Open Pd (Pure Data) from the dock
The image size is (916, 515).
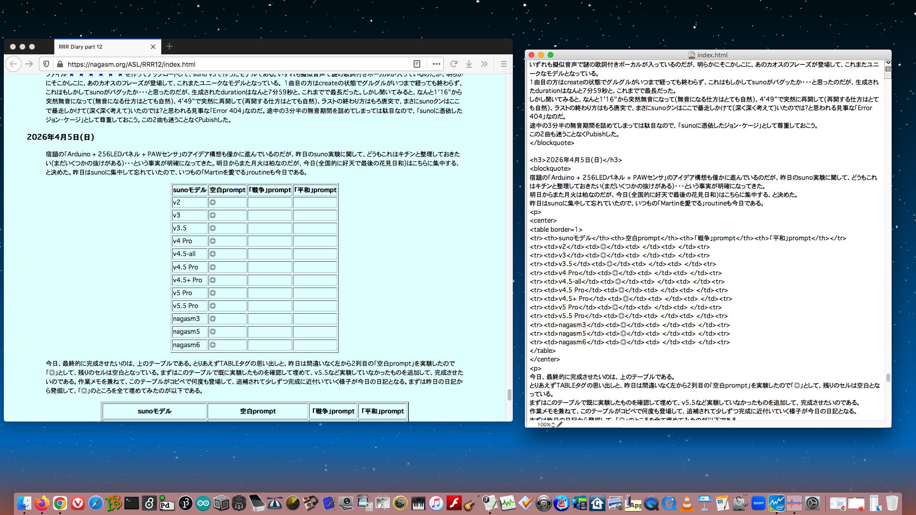[x=167, y=503]
